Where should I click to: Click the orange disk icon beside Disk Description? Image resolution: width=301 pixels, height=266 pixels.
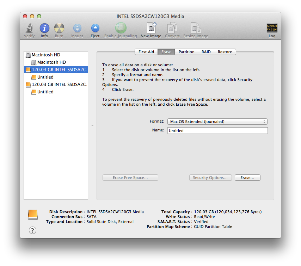coord(33,215)
